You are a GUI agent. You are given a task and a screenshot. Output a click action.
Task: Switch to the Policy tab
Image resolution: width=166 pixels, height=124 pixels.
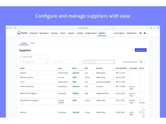(x=33, y=43)
